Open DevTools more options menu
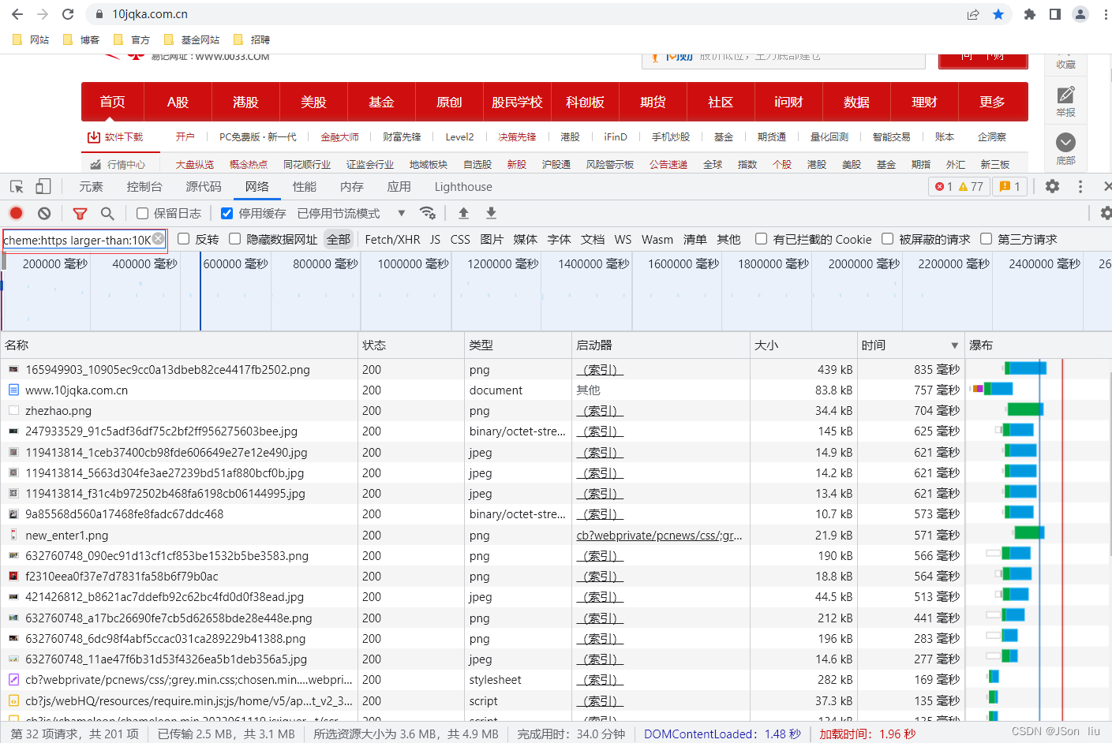Viewport: 1112px width, 743px height. pyautogui.click(x=1080, y=187)
